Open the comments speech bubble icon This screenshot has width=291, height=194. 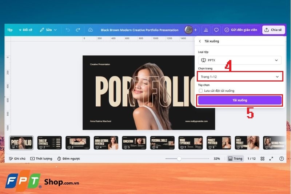[216, 30]
